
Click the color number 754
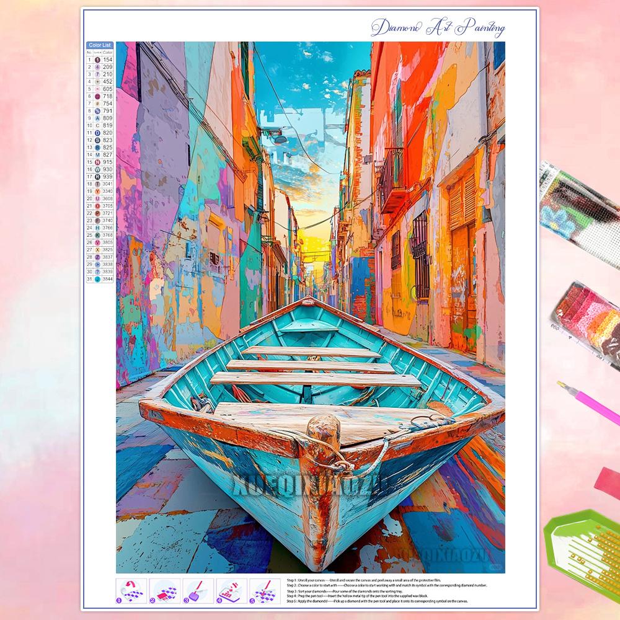click(x=107, y=104)
